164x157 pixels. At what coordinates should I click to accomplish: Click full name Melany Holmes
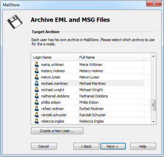(91, 71)
